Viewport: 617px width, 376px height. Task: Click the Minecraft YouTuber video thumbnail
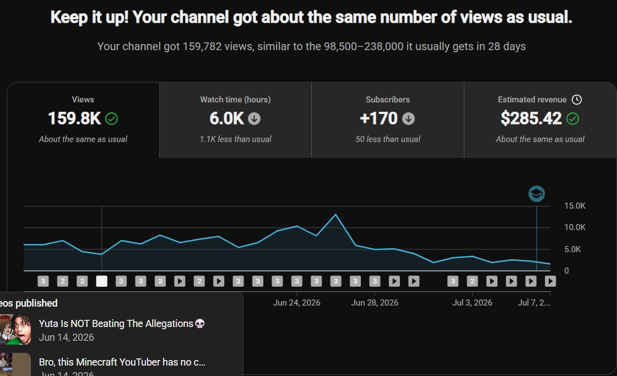pyautogui.click(x=15, y=364)
